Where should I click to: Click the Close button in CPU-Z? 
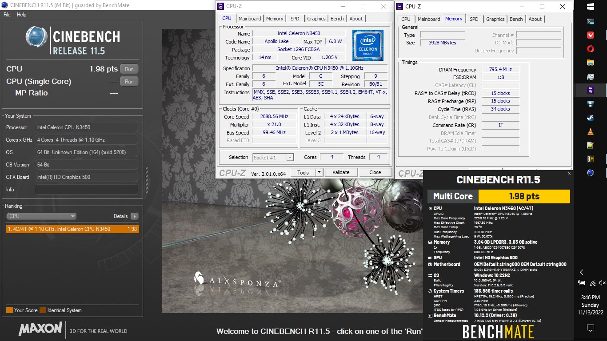coord(375,172)
